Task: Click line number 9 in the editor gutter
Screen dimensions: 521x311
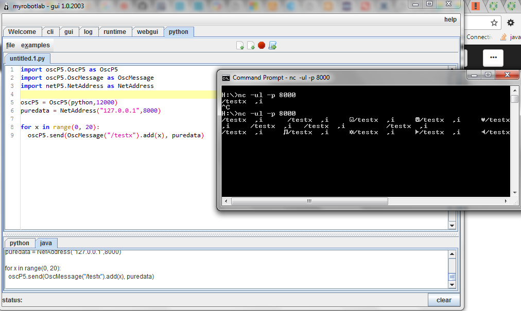Action: [x=12, y=135]
